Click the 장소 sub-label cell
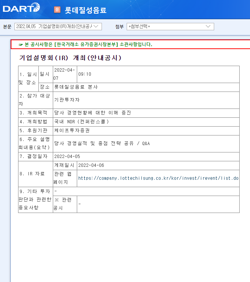This screenshot has height=282, width=250. [x=46, y=87]
